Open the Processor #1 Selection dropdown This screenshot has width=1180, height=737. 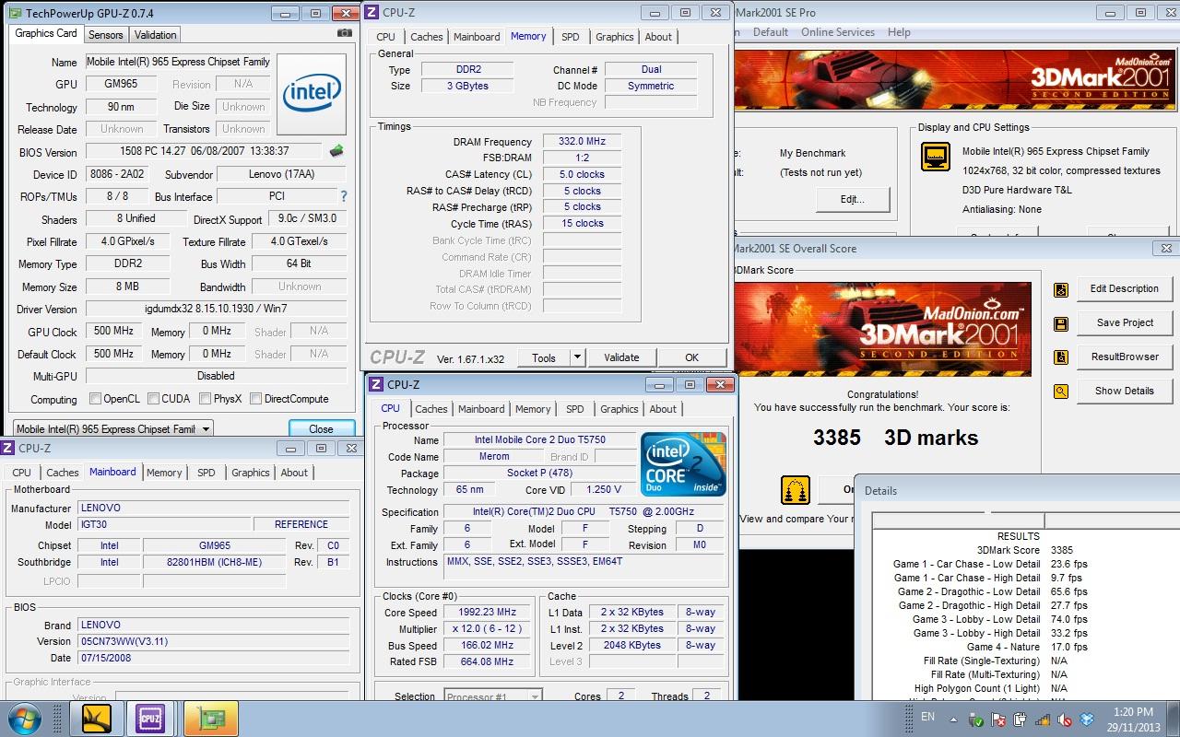493,696
